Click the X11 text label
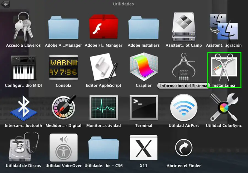The height and width of the screenshot is (173, 248). tap(144, 166)
